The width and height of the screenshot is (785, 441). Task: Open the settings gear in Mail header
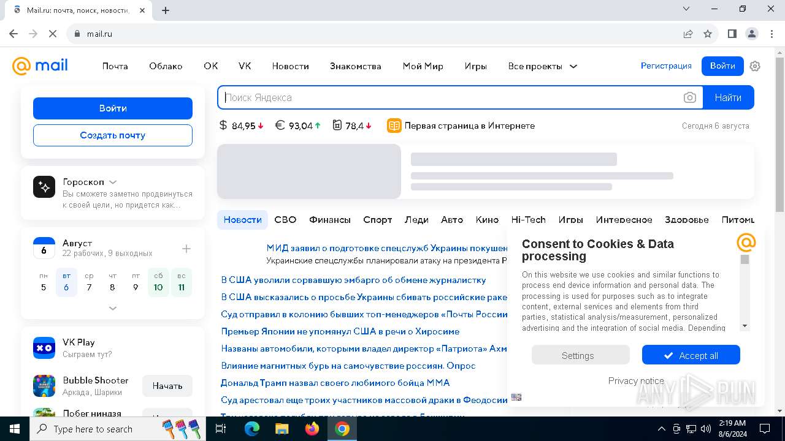(x=755, y=66)
